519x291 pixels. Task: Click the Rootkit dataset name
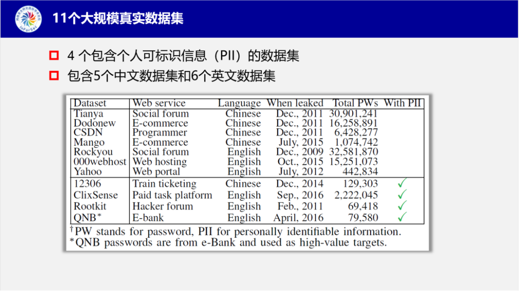click(90, 207)
